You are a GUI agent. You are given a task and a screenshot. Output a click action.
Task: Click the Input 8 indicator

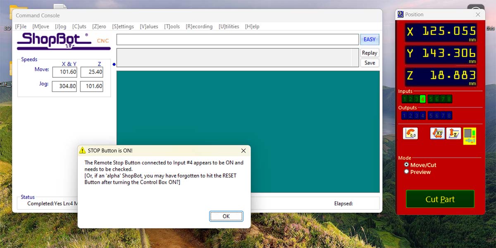449,99
